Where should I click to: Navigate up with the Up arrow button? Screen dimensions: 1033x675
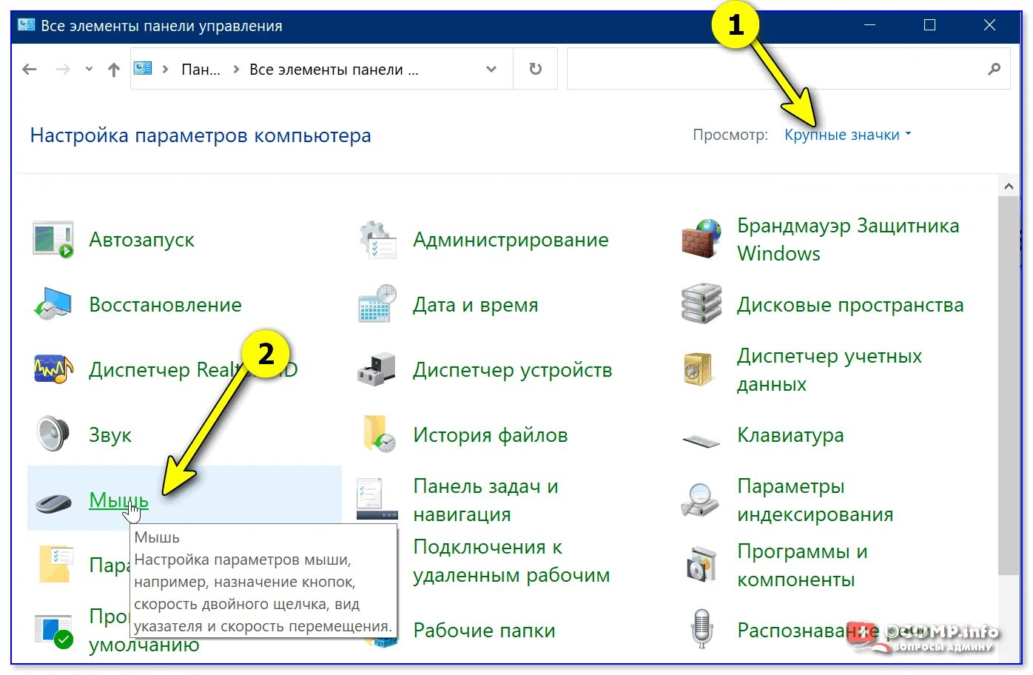[x=113, y=68]
